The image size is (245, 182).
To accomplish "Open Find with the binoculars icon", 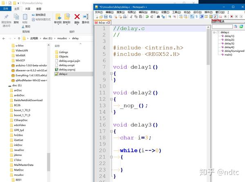I will point(158,17).
